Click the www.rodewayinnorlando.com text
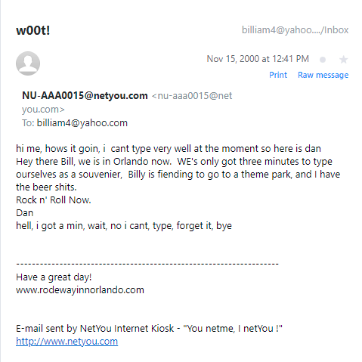 (x=80, y=290)
